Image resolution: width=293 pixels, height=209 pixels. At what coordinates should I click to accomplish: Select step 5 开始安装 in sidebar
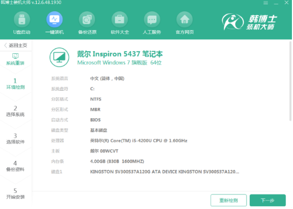point(15,193)
